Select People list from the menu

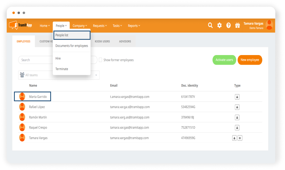point(71,35)
